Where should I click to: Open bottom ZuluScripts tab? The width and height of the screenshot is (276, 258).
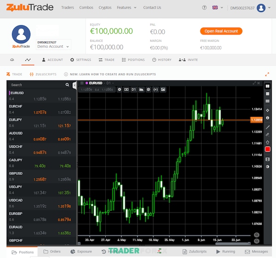(195, 252)
